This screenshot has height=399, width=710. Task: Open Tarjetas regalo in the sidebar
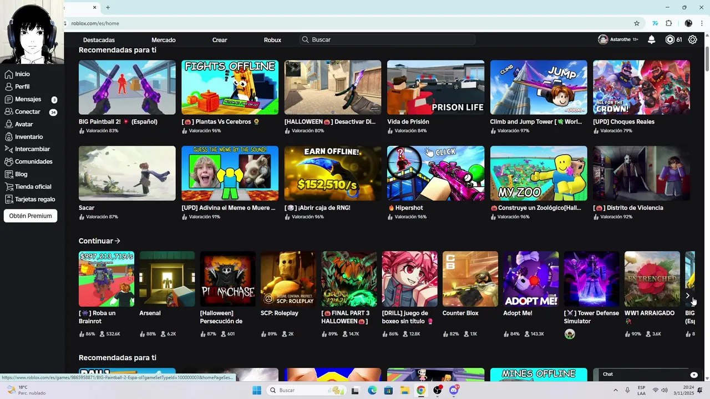pos(30,199)
